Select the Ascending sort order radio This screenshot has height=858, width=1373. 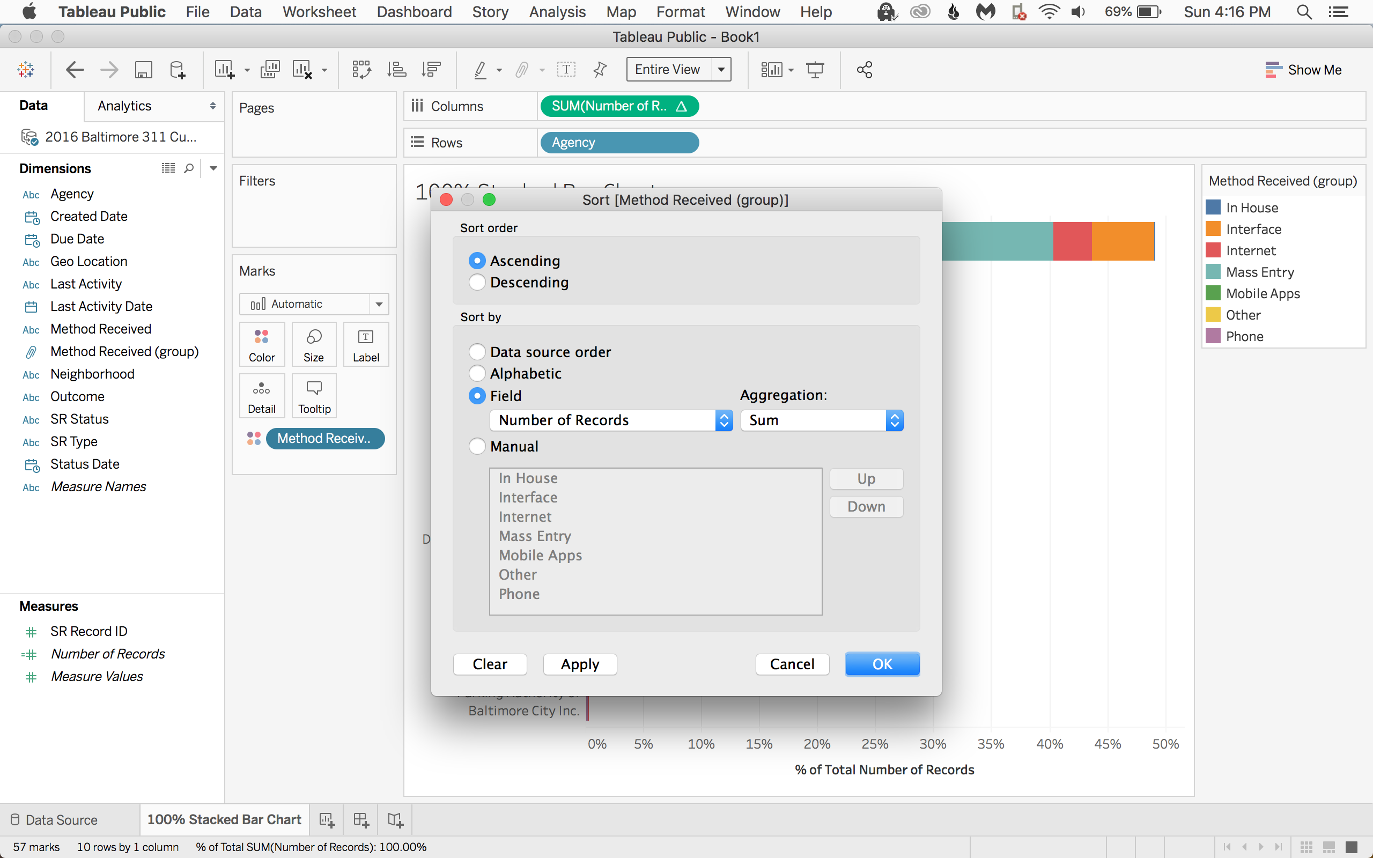click(x=477, y=261)
